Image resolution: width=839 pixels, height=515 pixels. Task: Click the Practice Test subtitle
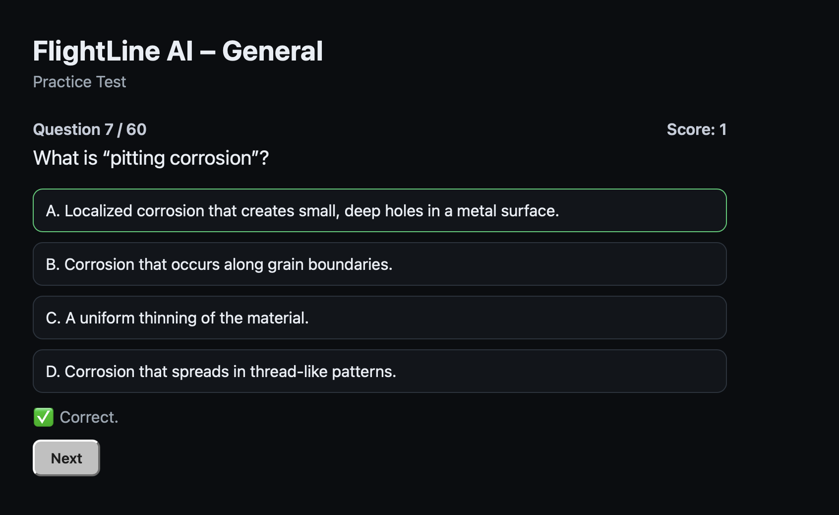(79, 82)
